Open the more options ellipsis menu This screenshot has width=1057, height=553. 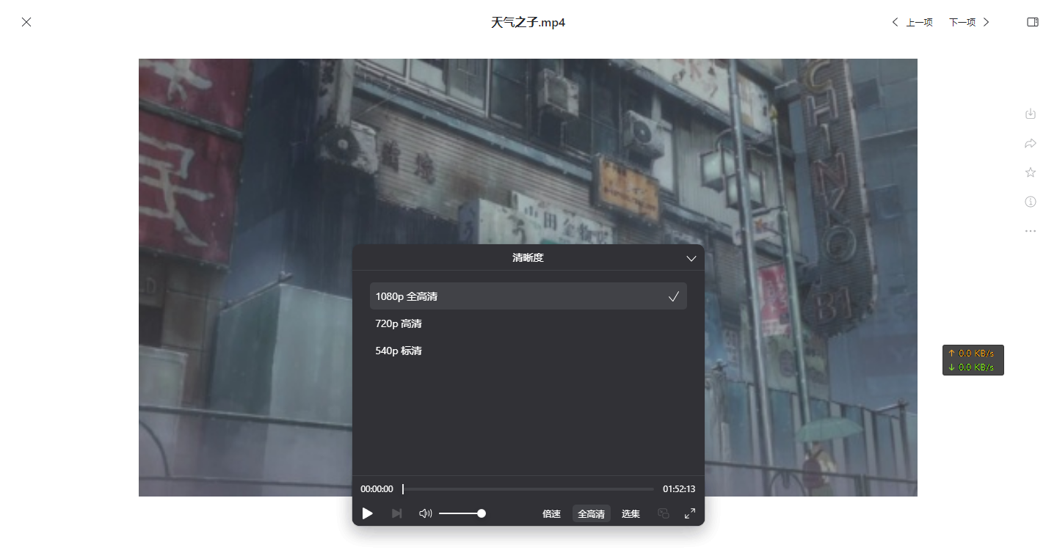click(1031, 231)
